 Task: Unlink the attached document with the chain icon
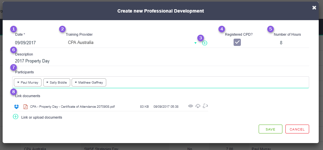coord(205,106)
